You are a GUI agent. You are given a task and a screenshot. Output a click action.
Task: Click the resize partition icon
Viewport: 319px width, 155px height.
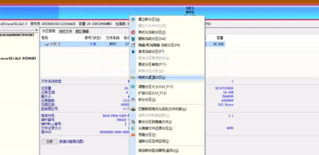(133, 87)
